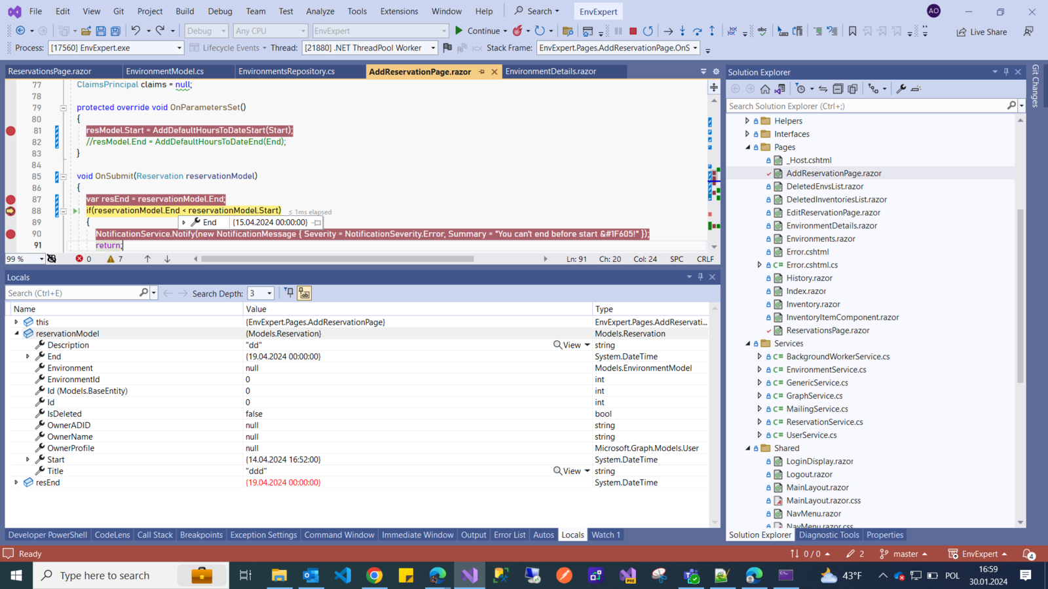Select EnvironmentDetails.razor in Solution Explorer
This screenshot has width=1048, height=589.
(x=831, y=226)
